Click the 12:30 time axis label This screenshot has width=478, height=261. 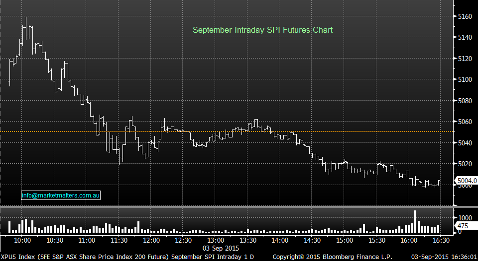click(184, 240)
